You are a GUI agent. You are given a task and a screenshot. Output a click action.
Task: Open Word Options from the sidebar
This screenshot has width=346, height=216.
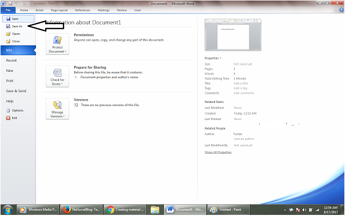[x=15, y=110]
